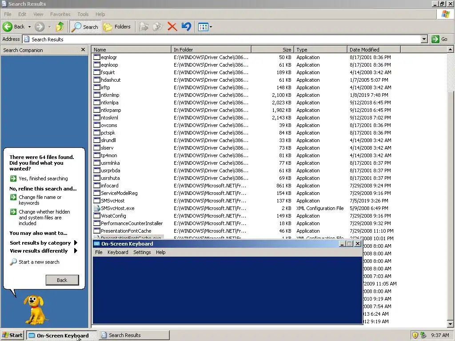Screen dimensions: 455x341
Task: Open the Favorites menu
Action: click(x=60, y=14)
